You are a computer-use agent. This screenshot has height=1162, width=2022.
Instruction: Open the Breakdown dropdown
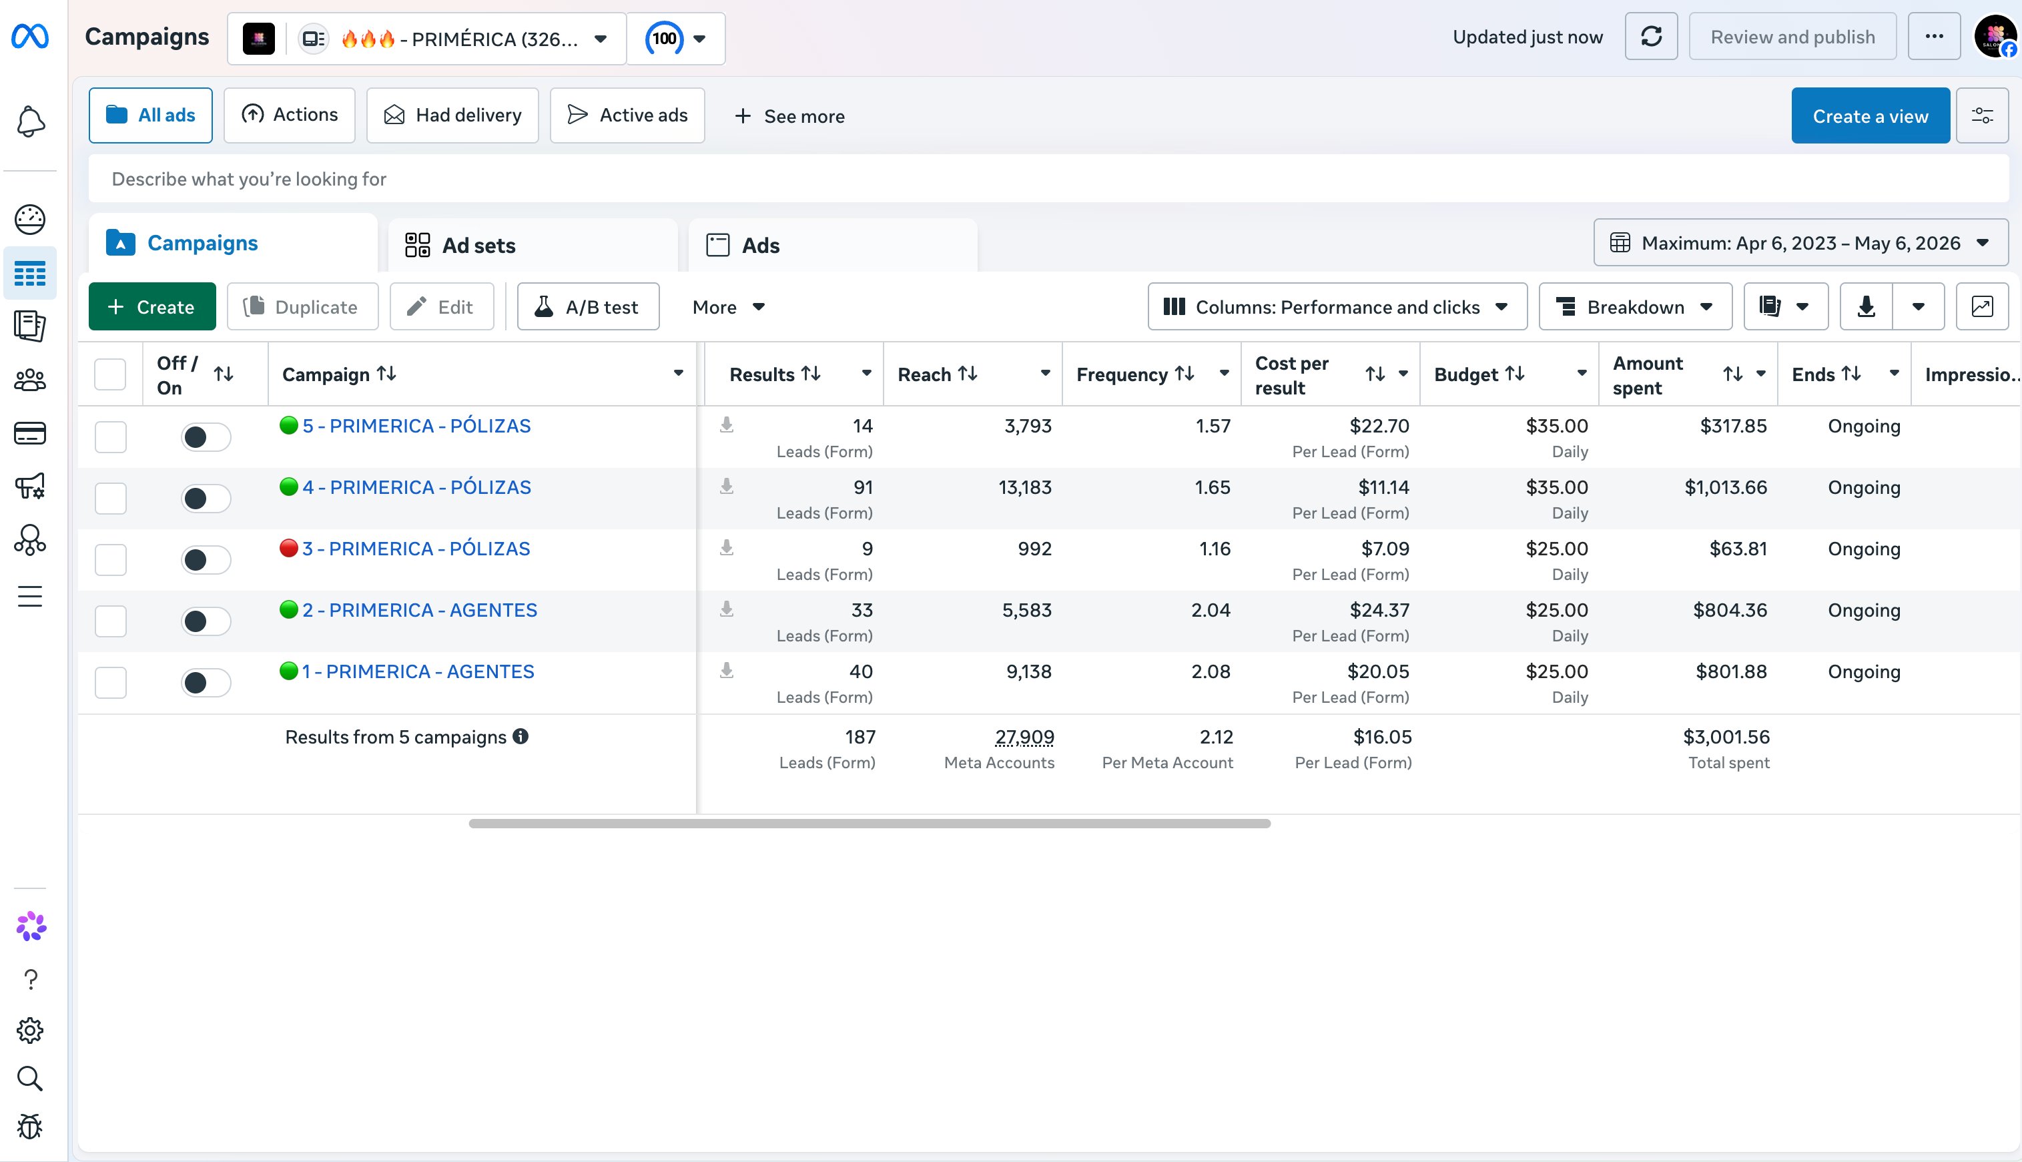(1635, 306)
